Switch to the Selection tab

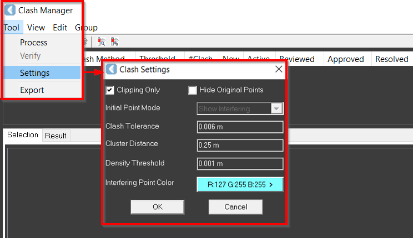click(23, 135)
